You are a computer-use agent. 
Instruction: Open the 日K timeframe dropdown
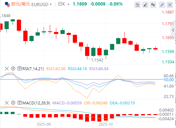tap(68, 5)
